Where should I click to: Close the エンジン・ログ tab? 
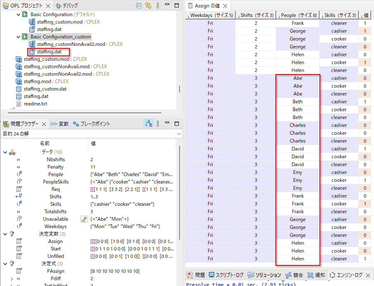tap(368, 275)
